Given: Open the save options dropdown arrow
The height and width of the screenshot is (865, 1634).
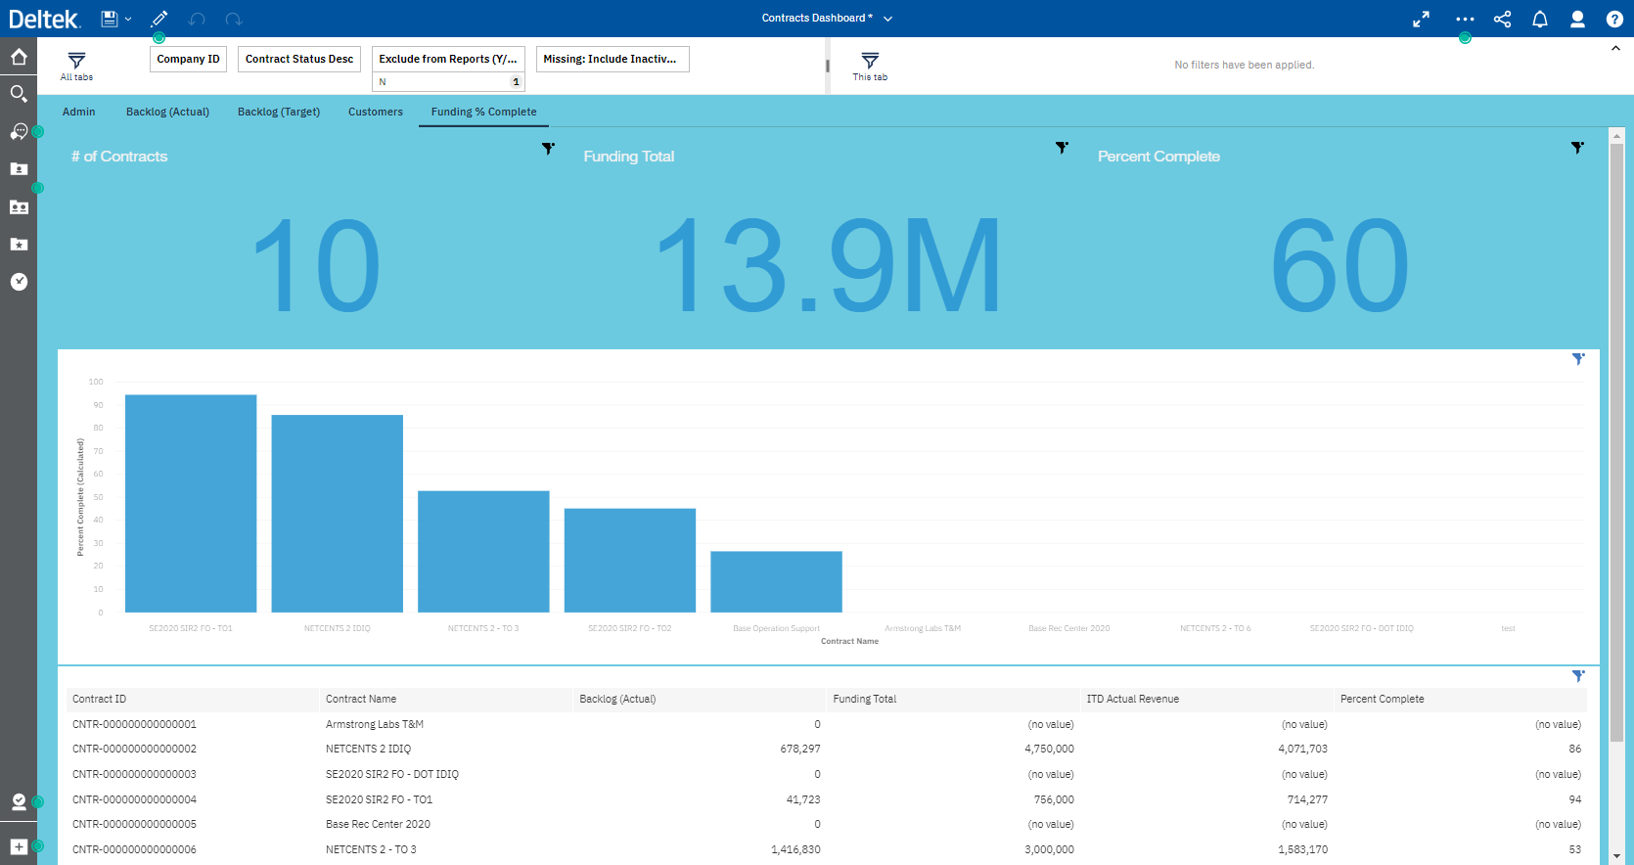Looking at the screenshot, I should [128, 19].
